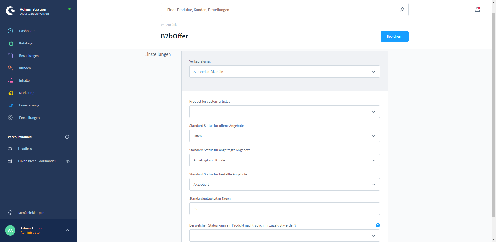Open Bestellungen menu item
This screenshot has height=242, width=496.
[29, 56]
